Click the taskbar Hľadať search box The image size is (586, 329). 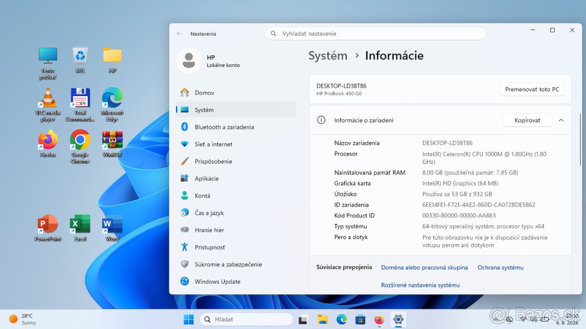point(247,320)
